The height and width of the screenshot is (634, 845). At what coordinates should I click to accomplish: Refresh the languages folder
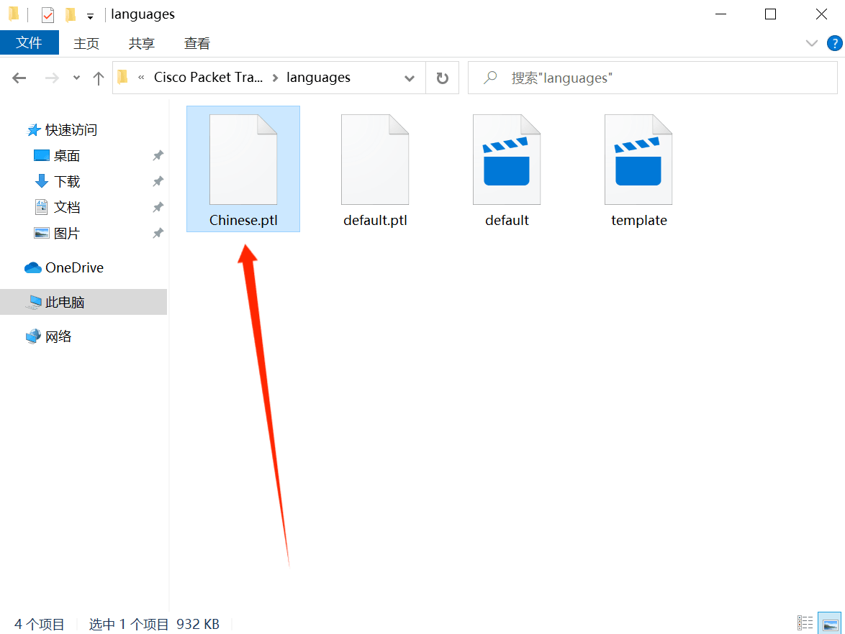443,78
